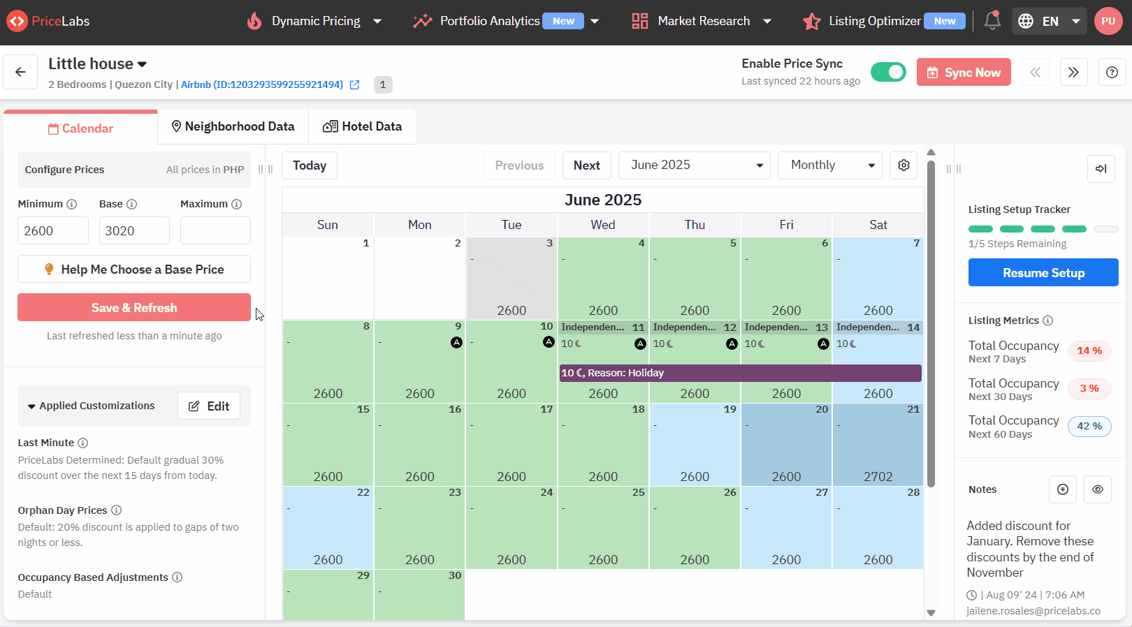The image size is (1132, 627).
Task: Select June 28 calendar cell
Action: click(x=878, y=527)
